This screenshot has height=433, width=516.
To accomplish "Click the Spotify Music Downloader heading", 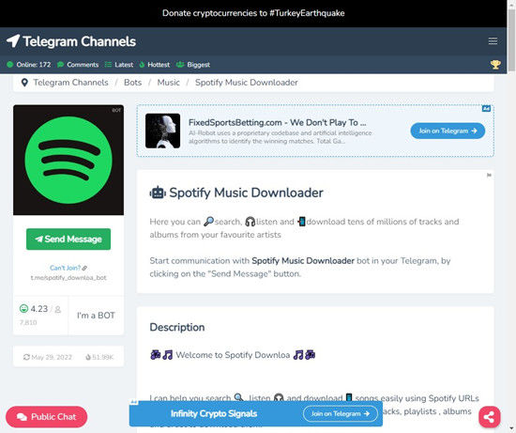I will pos(246,193).
